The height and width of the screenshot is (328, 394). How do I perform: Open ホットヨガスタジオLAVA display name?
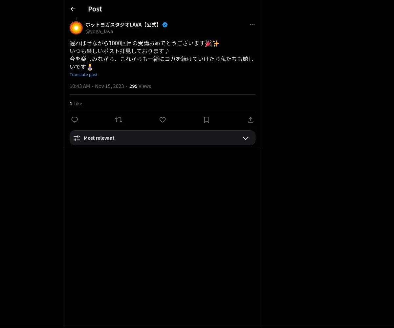(123, 25)
